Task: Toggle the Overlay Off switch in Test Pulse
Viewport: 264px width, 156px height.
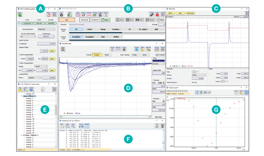Action: (x=223, y=81)
